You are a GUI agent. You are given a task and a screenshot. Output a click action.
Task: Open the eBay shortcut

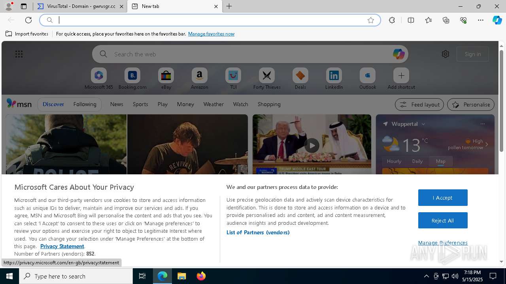166,79
